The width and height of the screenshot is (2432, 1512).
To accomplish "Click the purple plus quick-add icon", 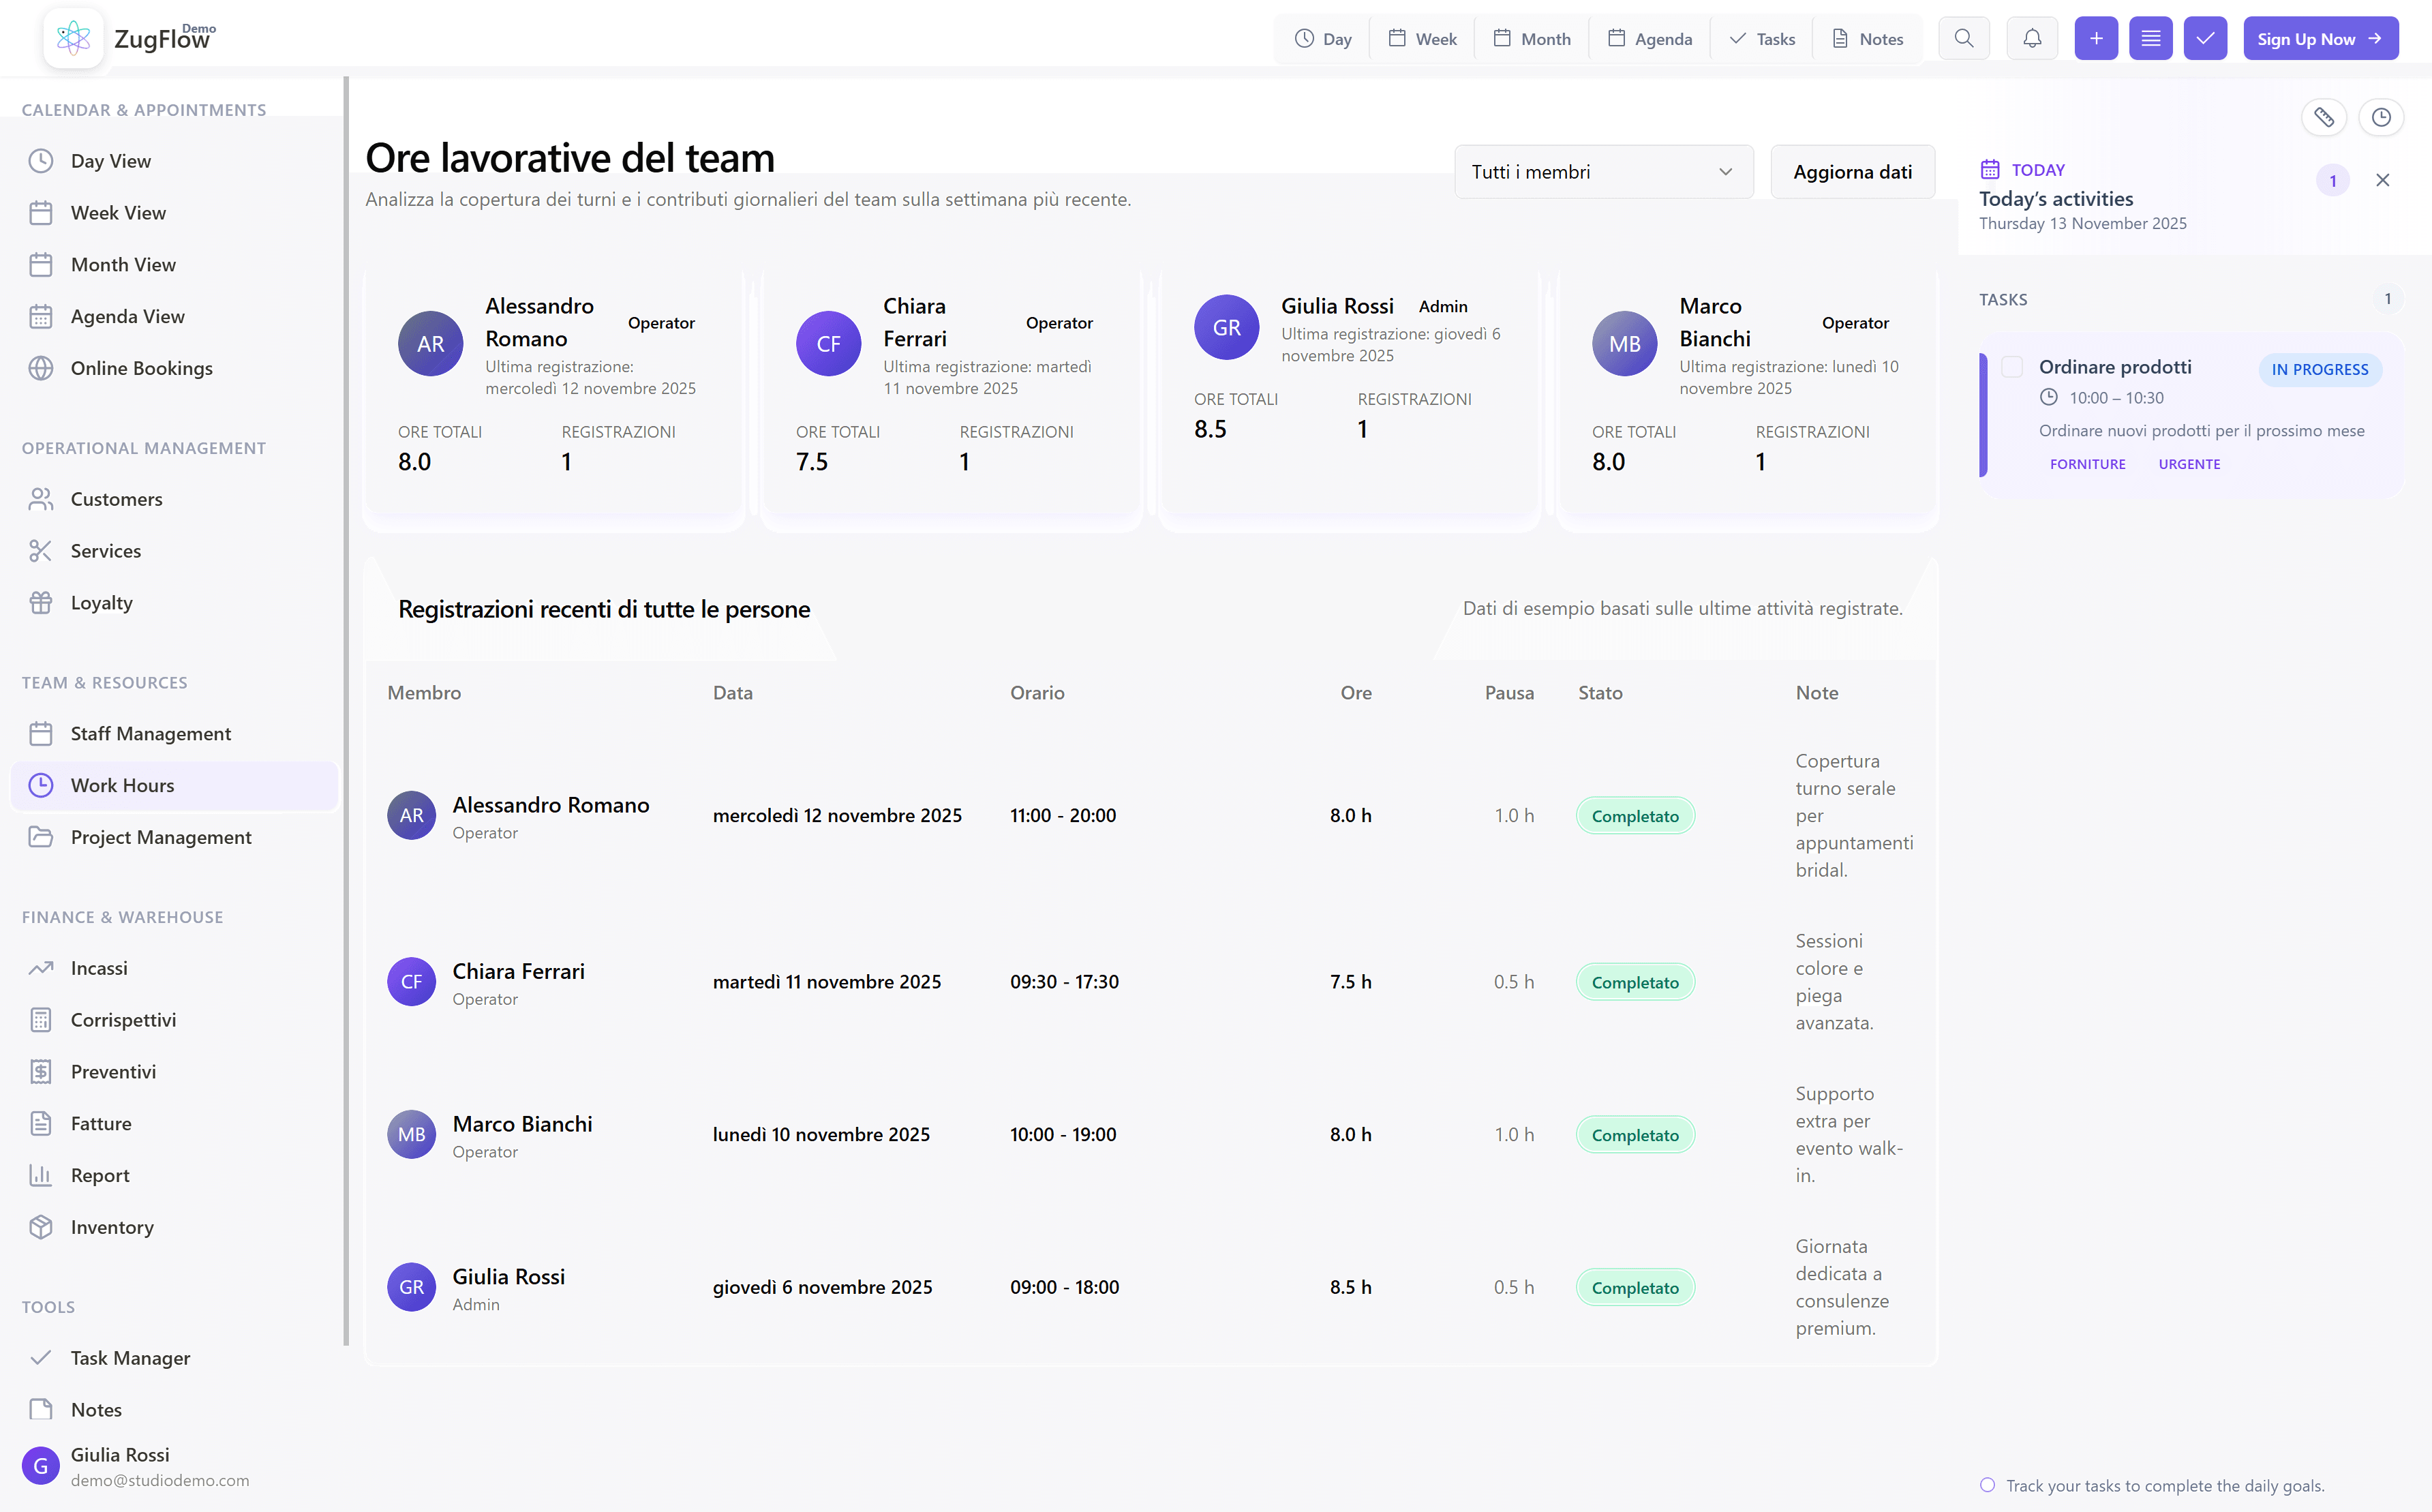I will 2096,38.
